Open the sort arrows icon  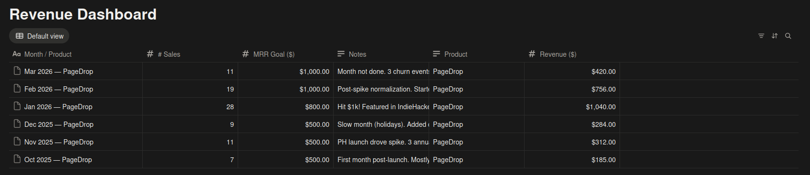tap(775, 36)
